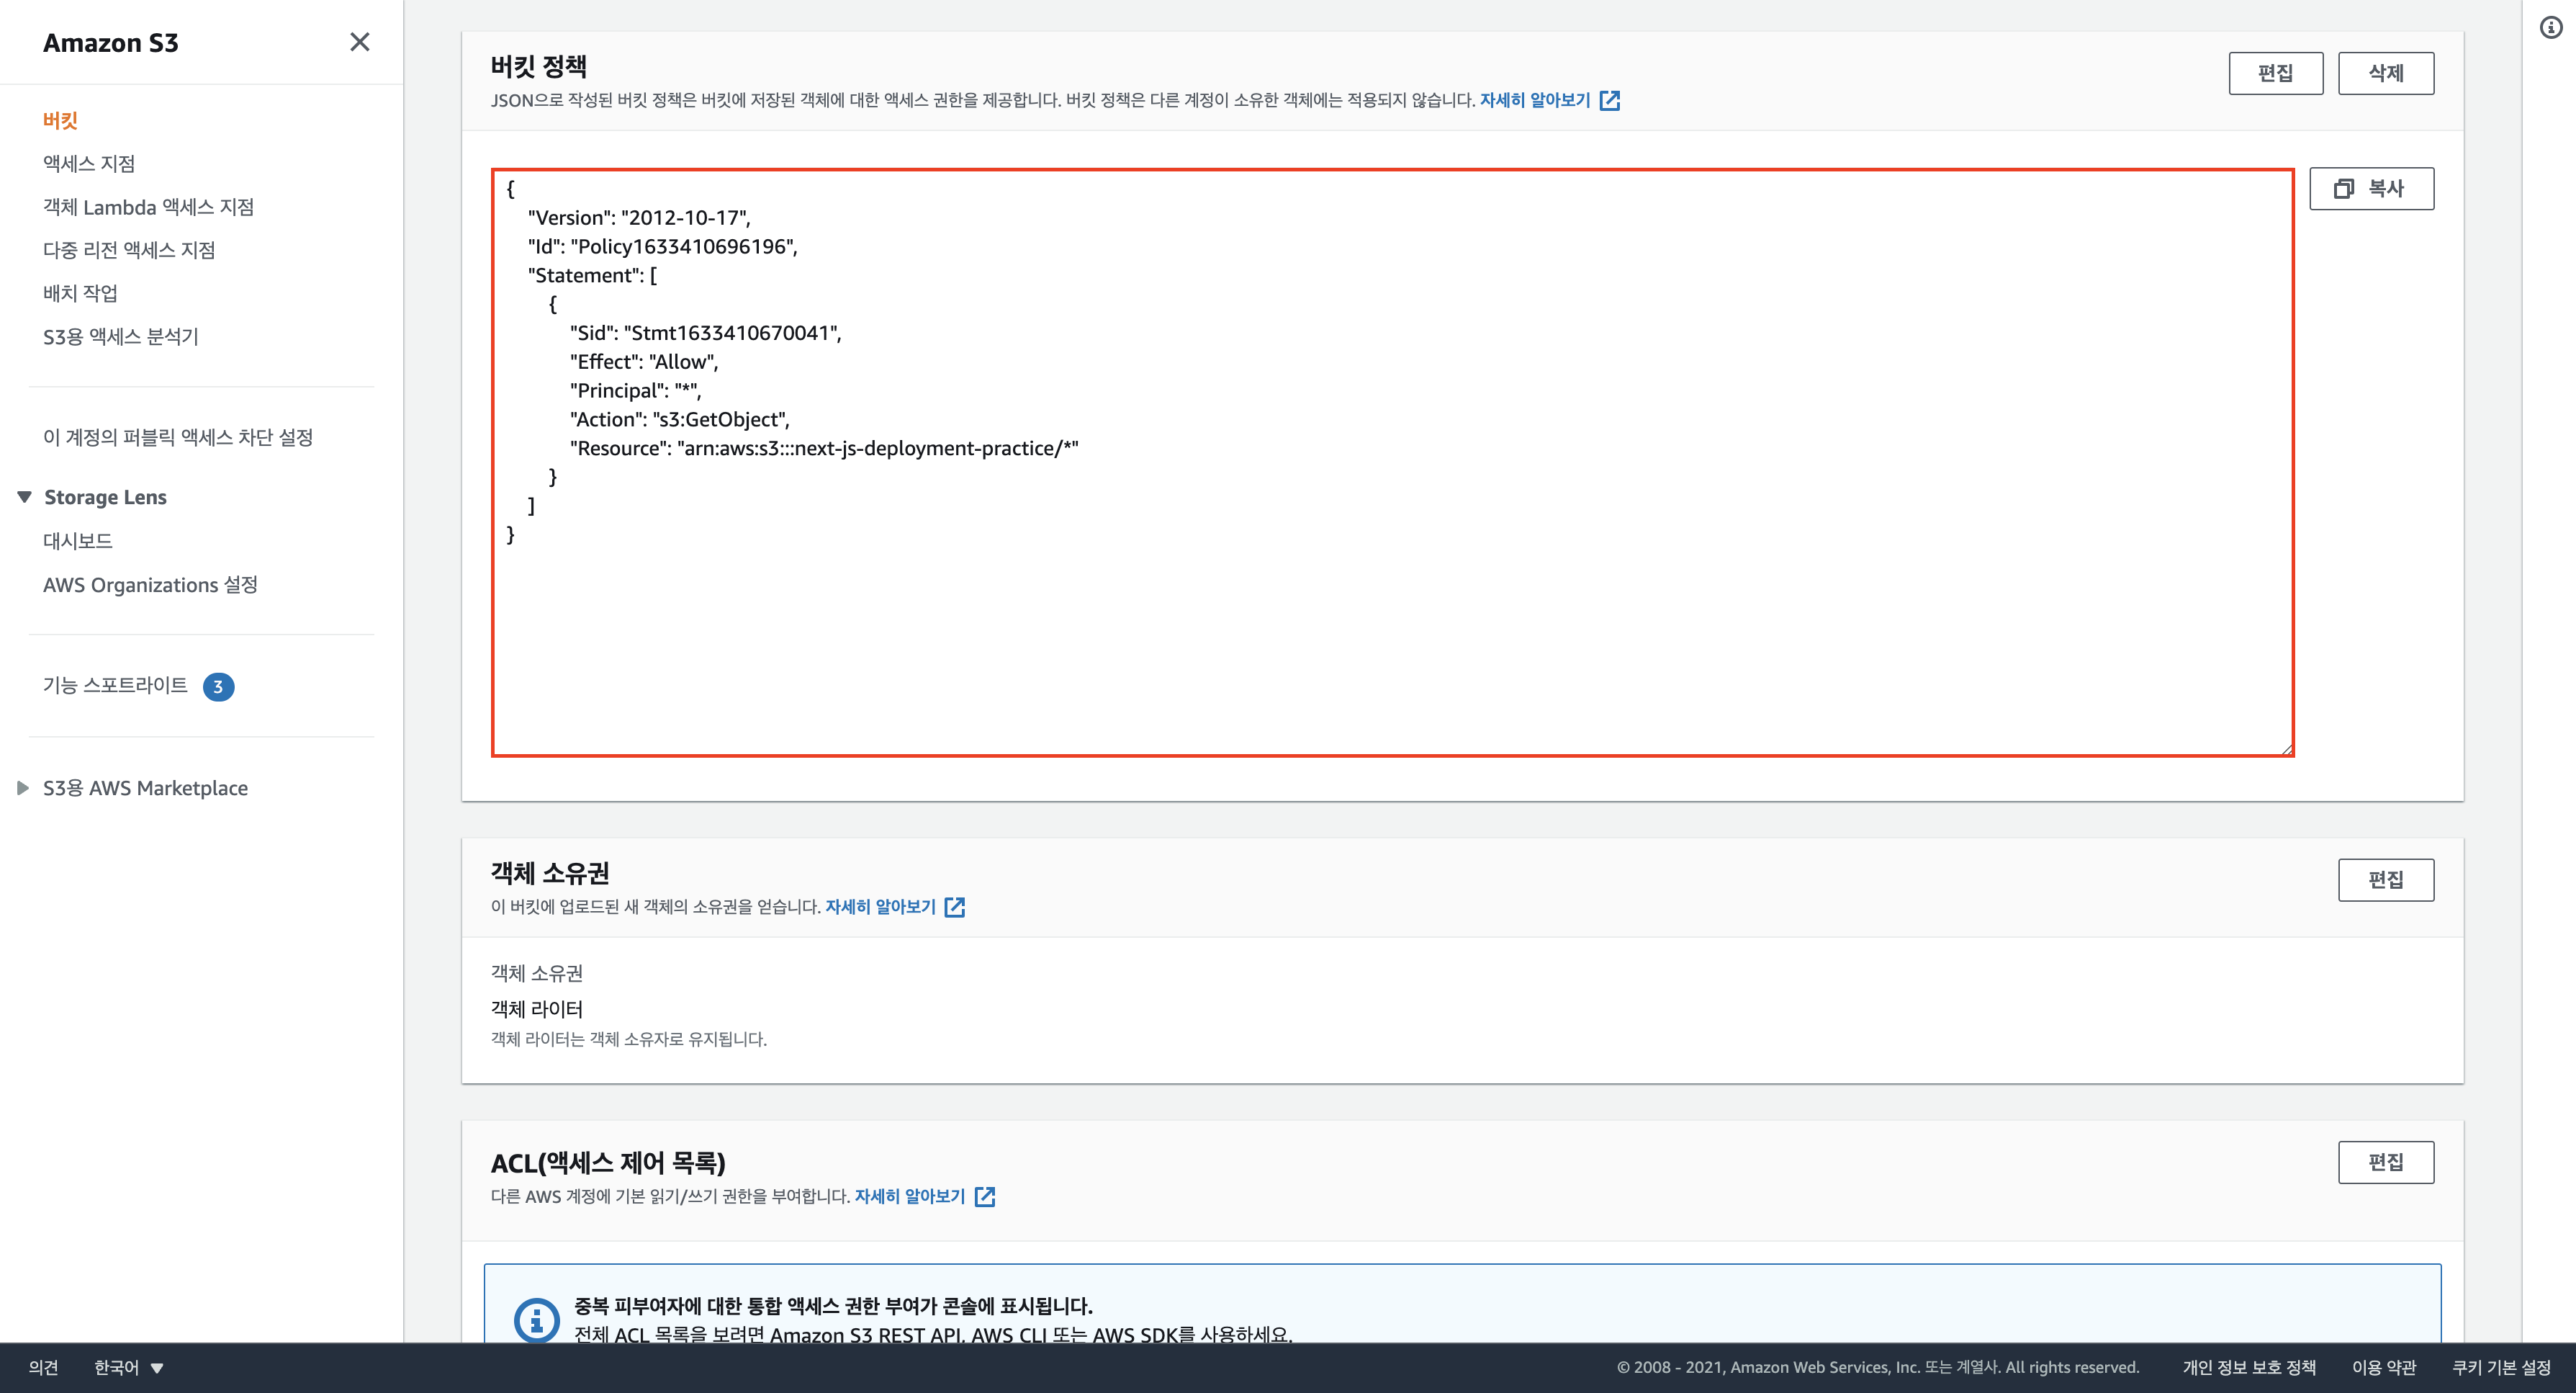The image size is (2576, 1393).
Task: Click the info icon at top right
Action: [2551, 28]
